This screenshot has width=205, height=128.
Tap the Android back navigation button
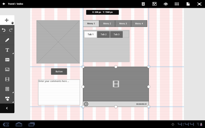point(6,124)
